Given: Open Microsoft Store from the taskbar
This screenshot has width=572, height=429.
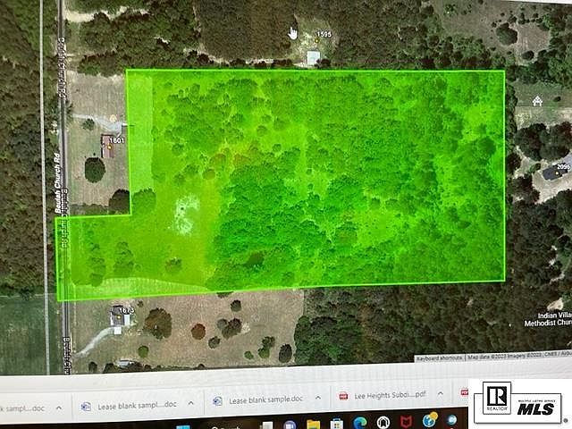Looking at the screenshot, I should point(336,424).
